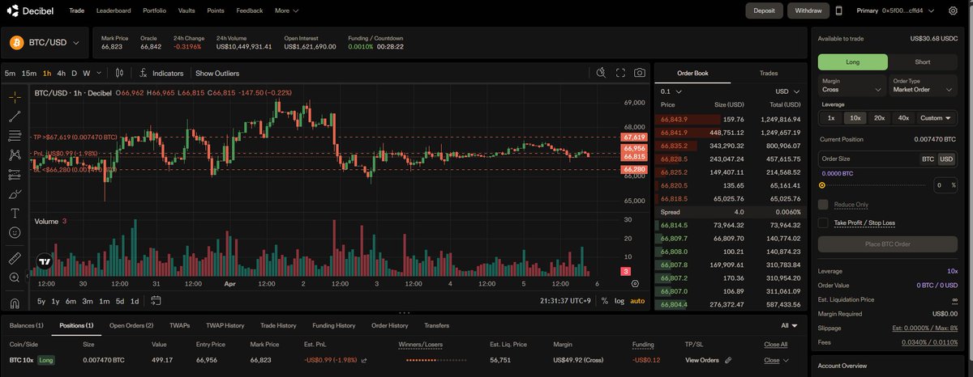This screenshot has width=973, height=377.
Task: Click the Deposit button
Action: click(x=764, y=11)
